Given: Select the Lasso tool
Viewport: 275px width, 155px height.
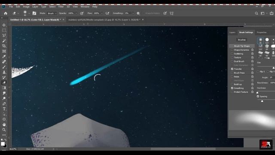Looking at the screenshot, I should pos(4,35).
